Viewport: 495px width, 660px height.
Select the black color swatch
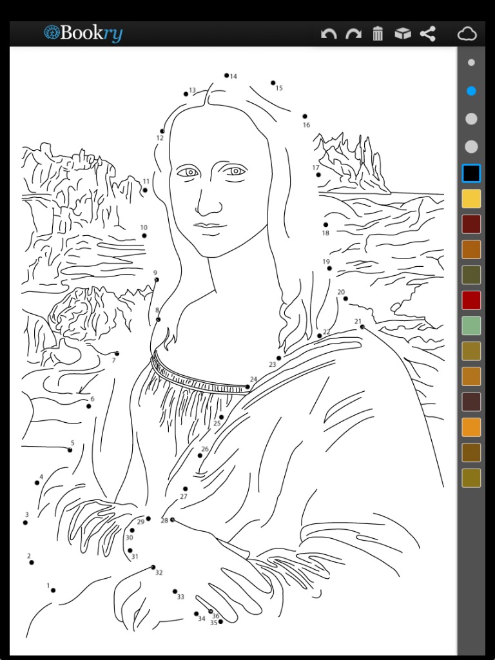[471, 173]
